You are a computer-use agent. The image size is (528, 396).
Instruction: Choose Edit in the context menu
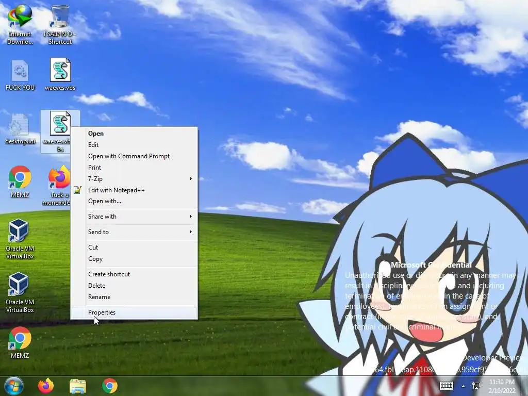click(x=134, y=145)
